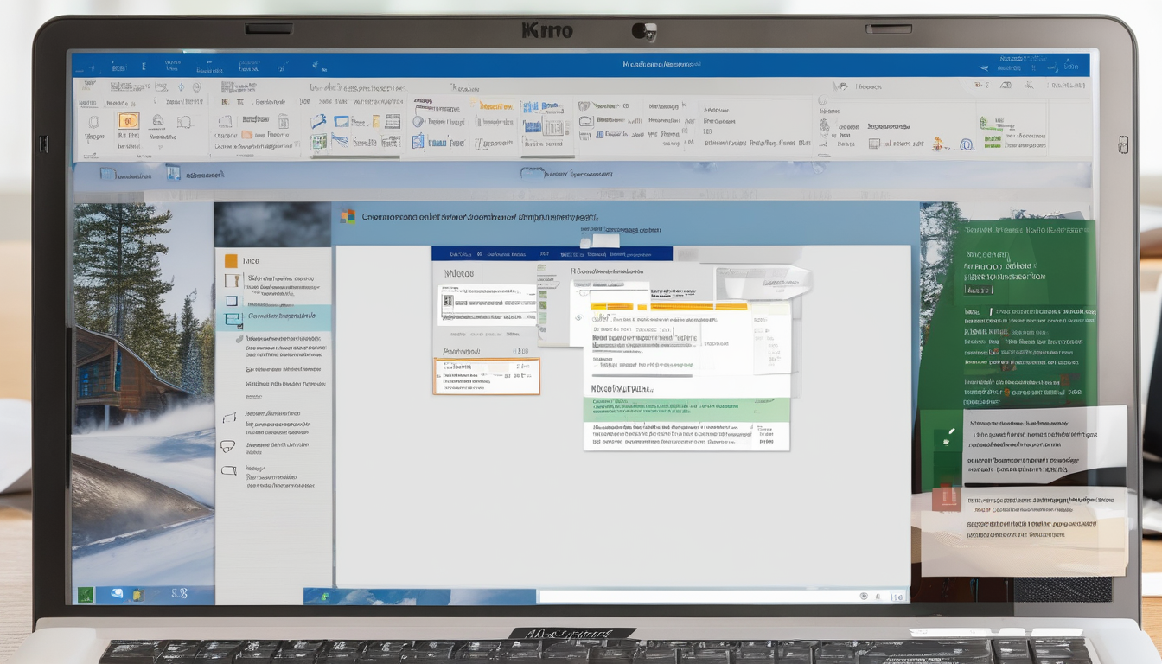
Task: Click the colorful Microsoft logo above the document
Action: (348, 217)
